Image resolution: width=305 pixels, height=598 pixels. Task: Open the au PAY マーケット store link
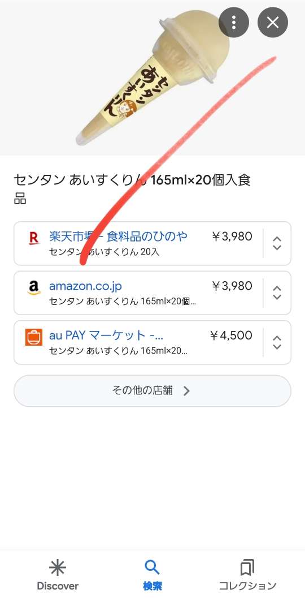click(x=106, y=335)
